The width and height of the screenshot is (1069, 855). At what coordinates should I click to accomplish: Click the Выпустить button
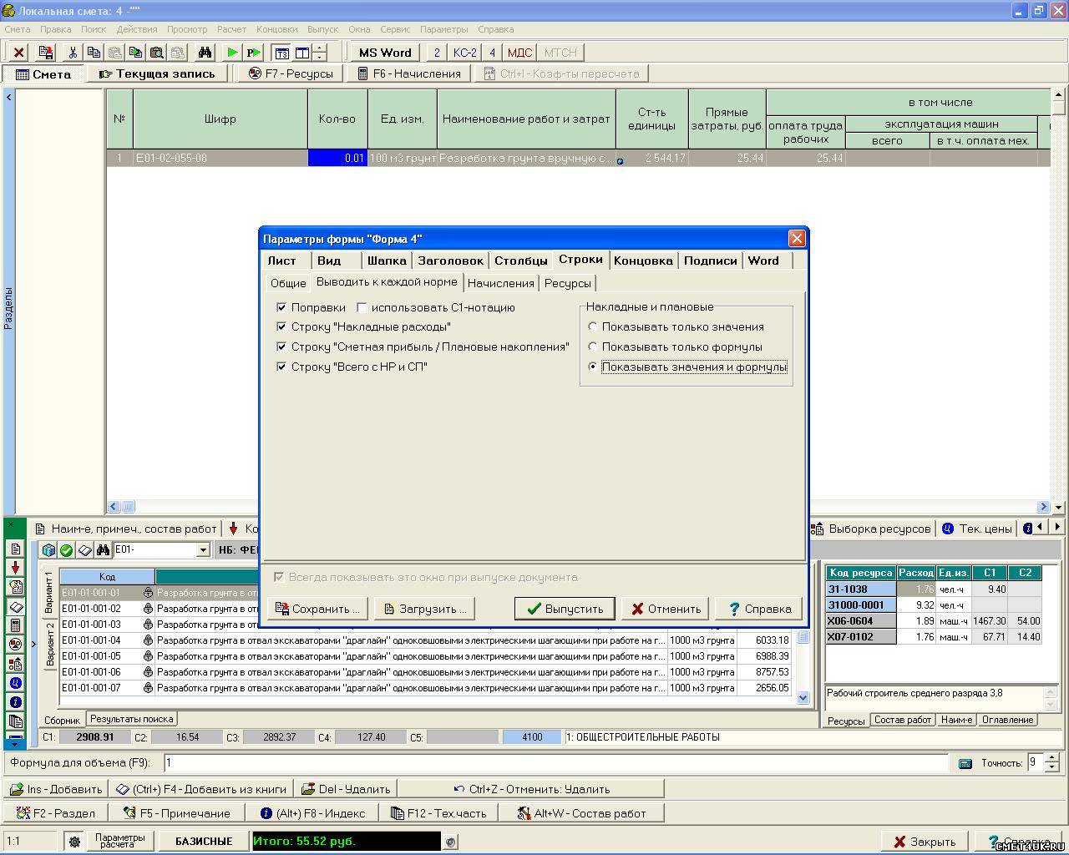pyautogui.click(x=565, y=609)
